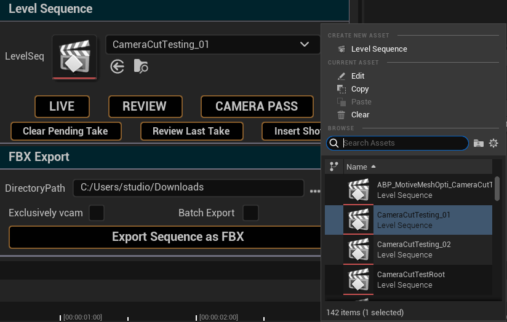This screenshot has height=322, width=507.
Task: Click the CameraCutTesting_02 sequence icon
Action: click(x=358, y=249)
